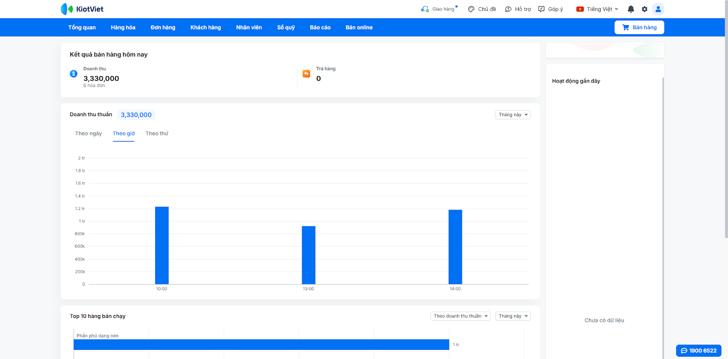The image size is (728, 359).
Task: Click the Hỗ trợ chat bubble icon
Action: click(x=508, y=9)
